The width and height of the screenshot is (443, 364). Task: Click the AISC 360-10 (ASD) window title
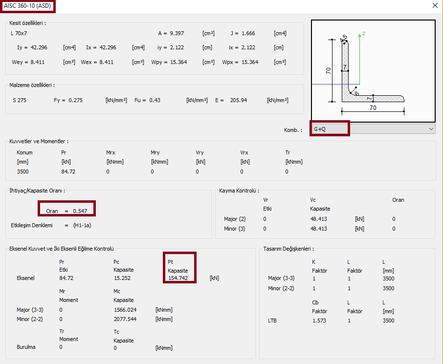coord(27,6)
